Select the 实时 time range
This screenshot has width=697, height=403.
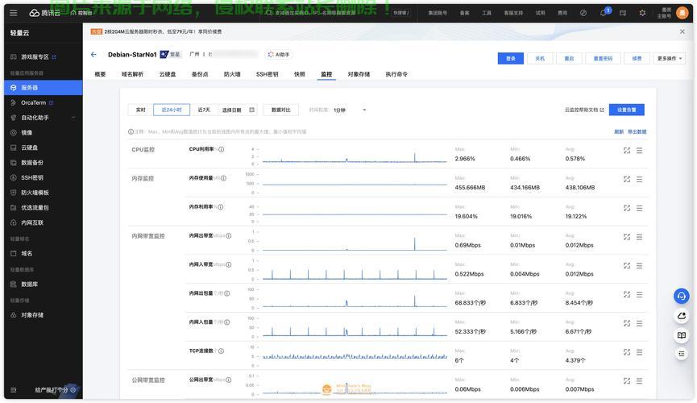(x=140, y=110)
